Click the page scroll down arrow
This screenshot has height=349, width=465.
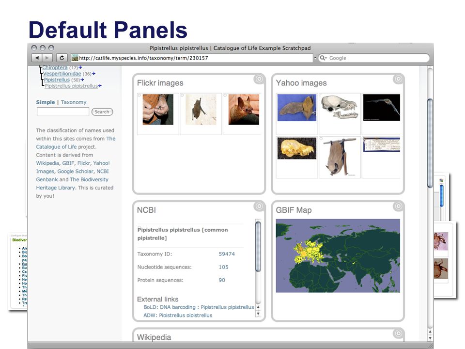pos(430,338)
